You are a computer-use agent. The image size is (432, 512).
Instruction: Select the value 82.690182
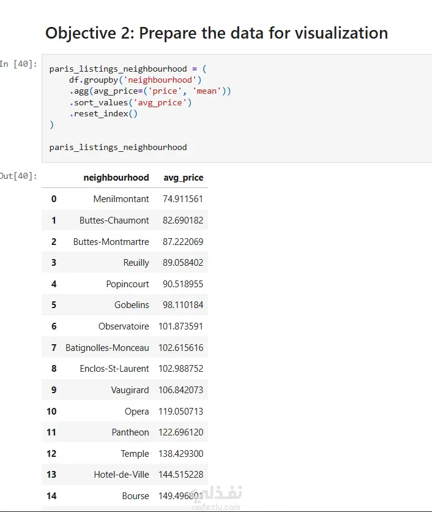point(183,220)
